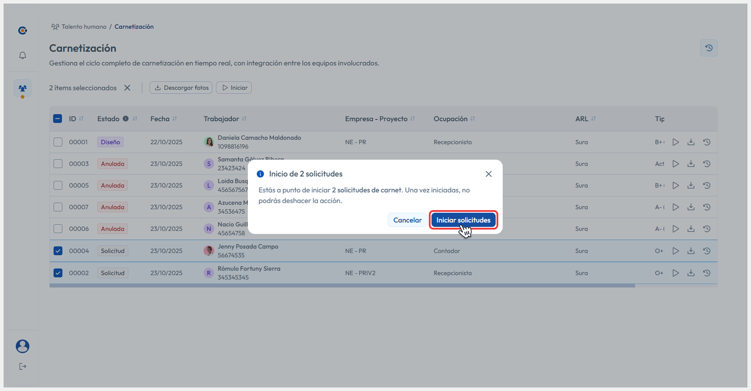Image resolution: width=751 pixels, height=391 pixels.
Task: Open the history icon in the page header
Action: (x=709, y=48)
